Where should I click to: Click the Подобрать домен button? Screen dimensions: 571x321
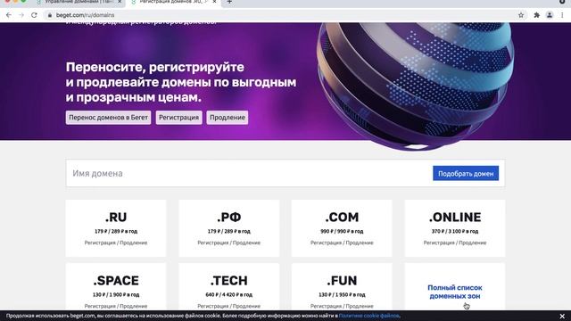(x=466, y=174)
